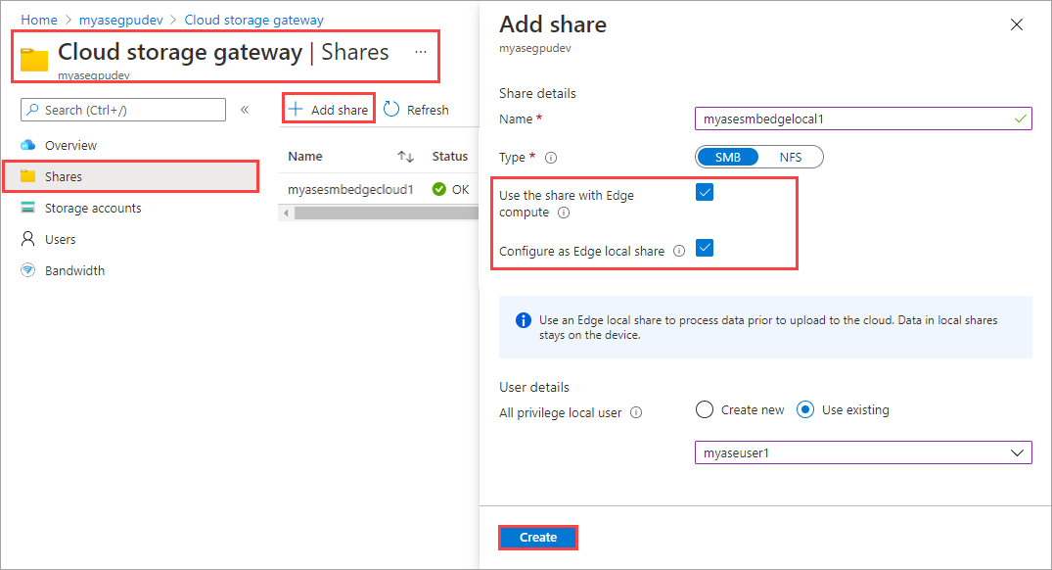Click the Create button
This screenshot has height=570, width=1052.
pos(537,537)
